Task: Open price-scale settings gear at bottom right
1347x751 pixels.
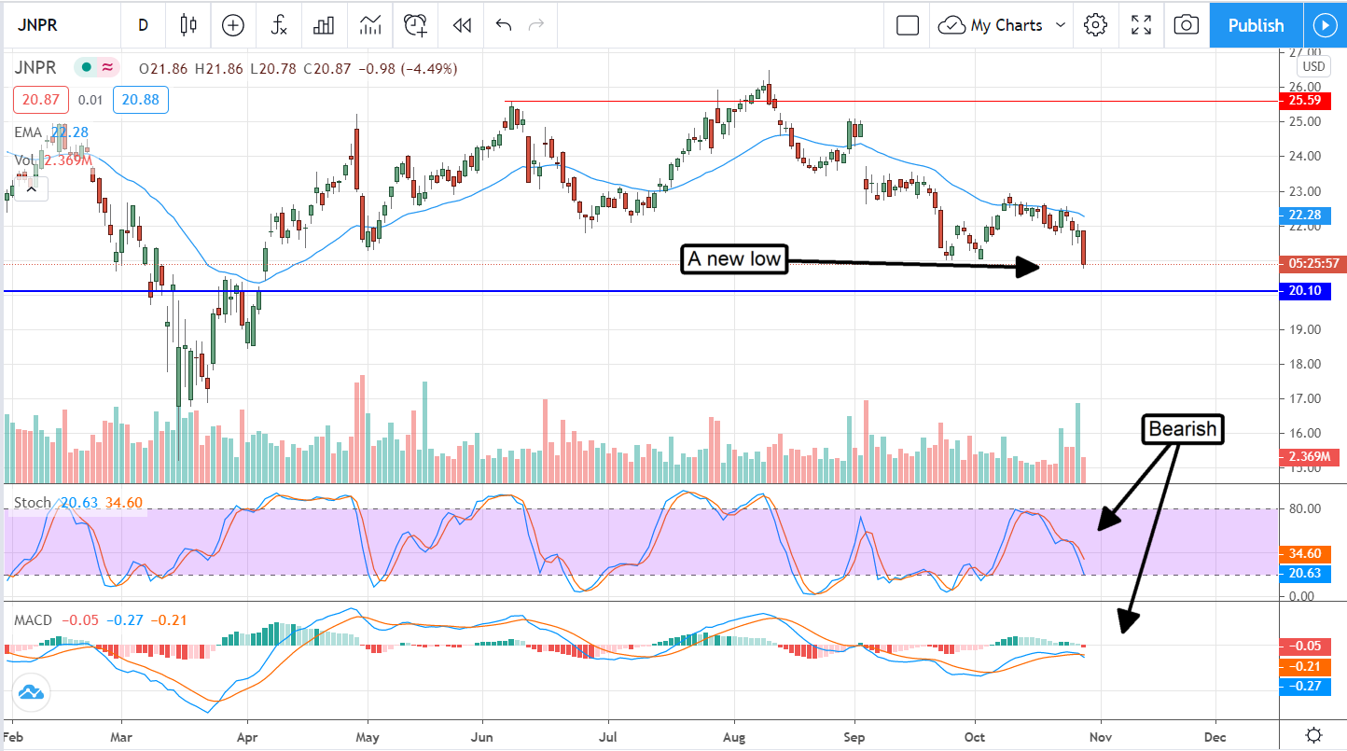Action: (x=1313, y=734)
